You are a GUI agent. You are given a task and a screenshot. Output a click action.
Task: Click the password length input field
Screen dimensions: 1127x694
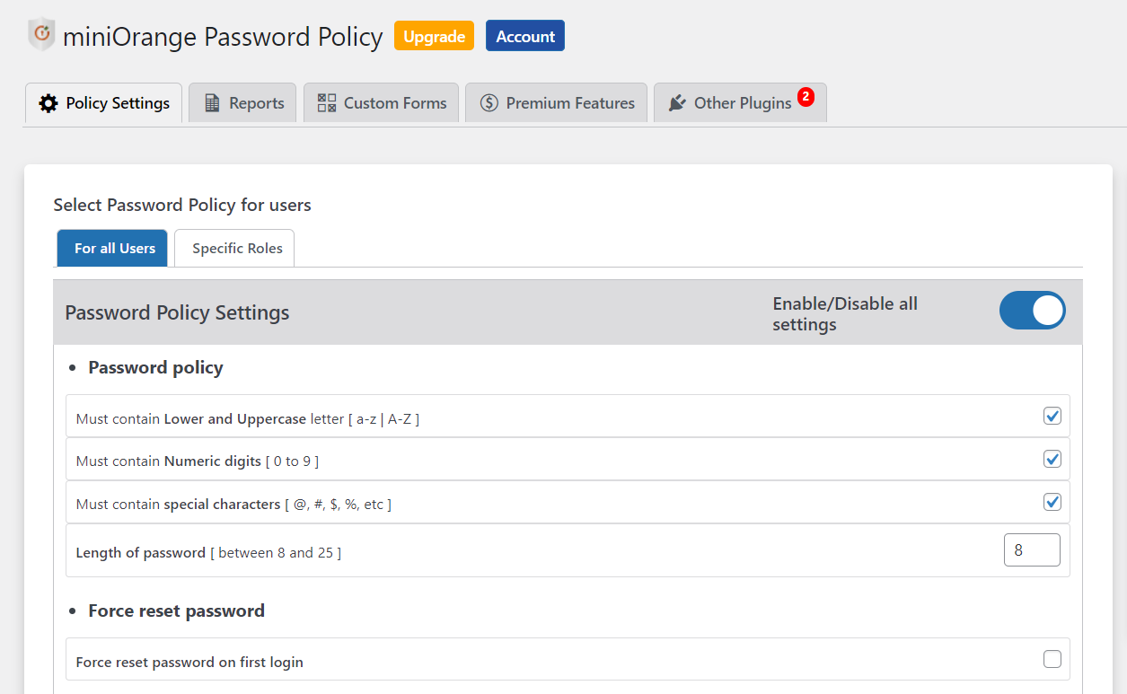coord(1031,550)
